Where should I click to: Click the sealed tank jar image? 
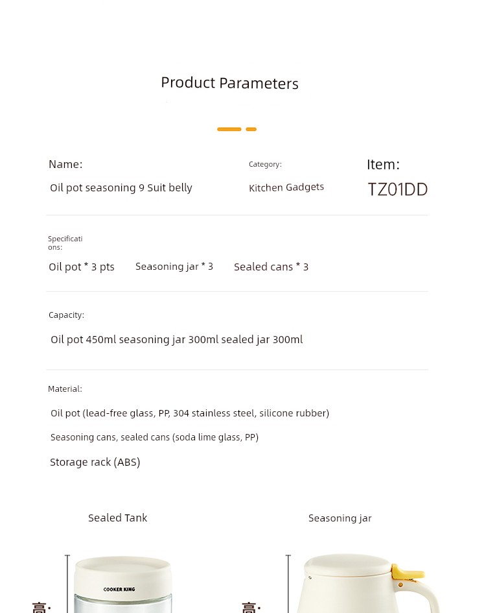(122, 584)
